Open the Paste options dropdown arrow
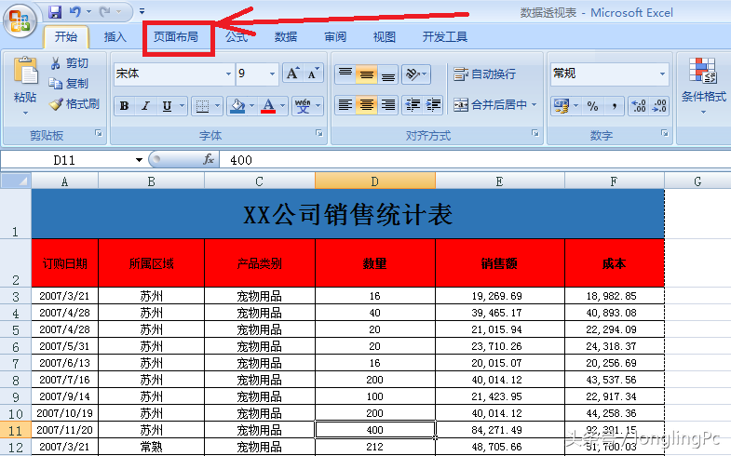 click(x=25, y=113)
